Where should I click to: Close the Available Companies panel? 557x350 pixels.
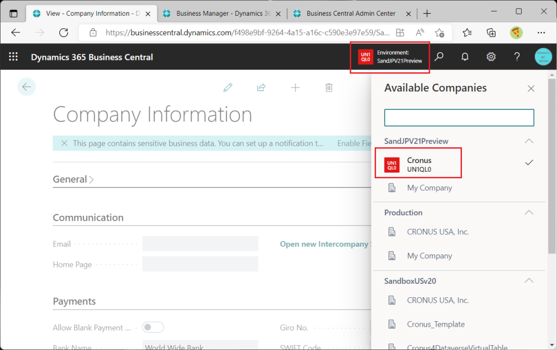[x=531, y=89]
